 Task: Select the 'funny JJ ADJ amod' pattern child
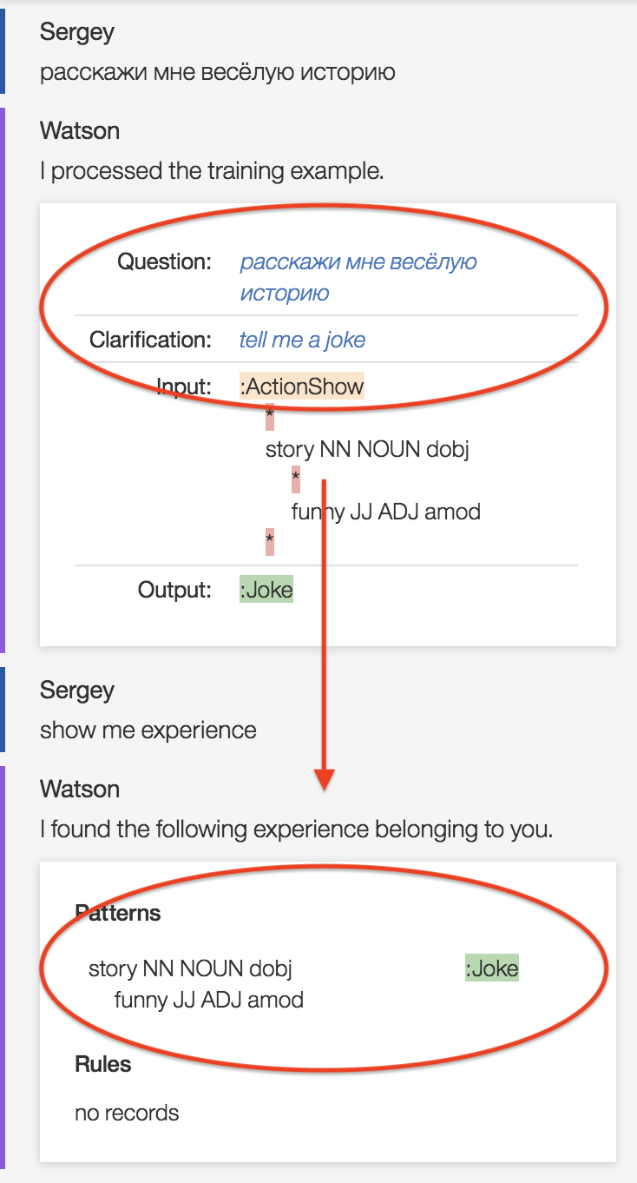pyautogui.click(x=209, y=1000)
